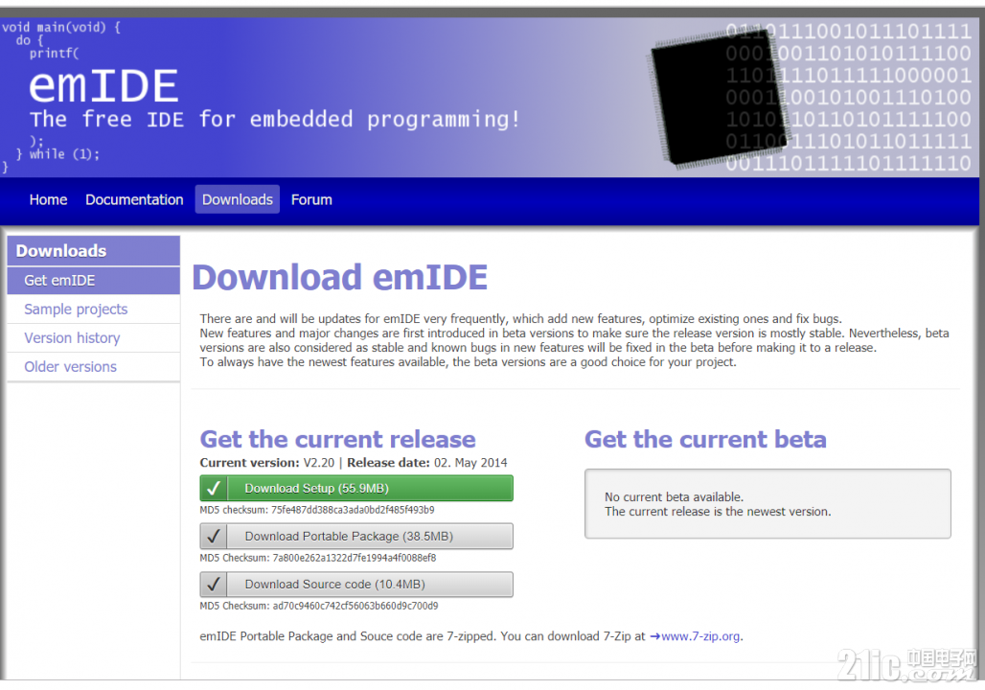Click the microchip image in the header
Viewport: 985px width, 690px height.
(718, 99)
